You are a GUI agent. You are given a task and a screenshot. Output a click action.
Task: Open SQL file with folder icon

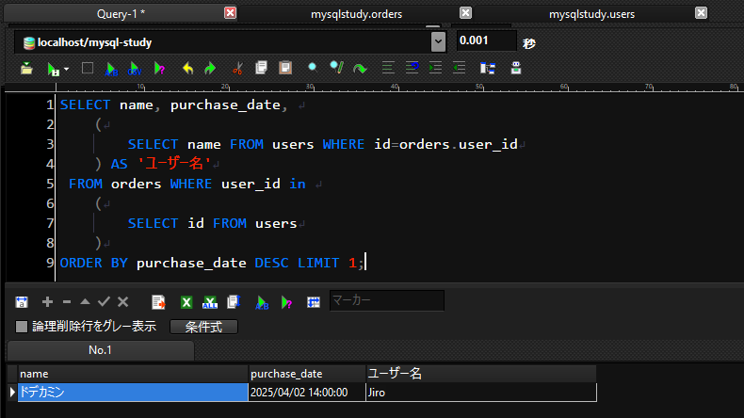26,69
